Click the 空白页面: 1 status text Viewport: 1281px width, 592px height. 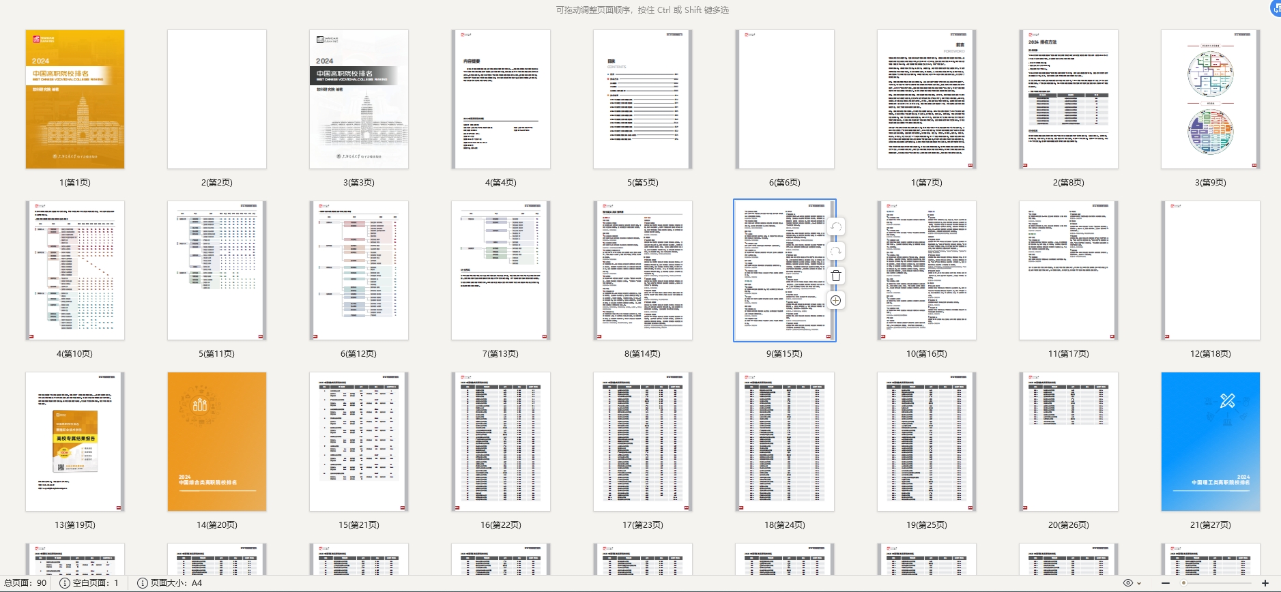[96, 583]
